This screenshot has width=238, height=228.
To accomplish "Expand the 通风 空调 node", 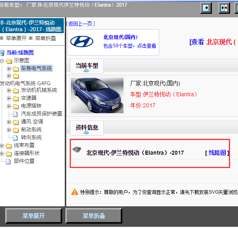I will (x=9, y=122).
